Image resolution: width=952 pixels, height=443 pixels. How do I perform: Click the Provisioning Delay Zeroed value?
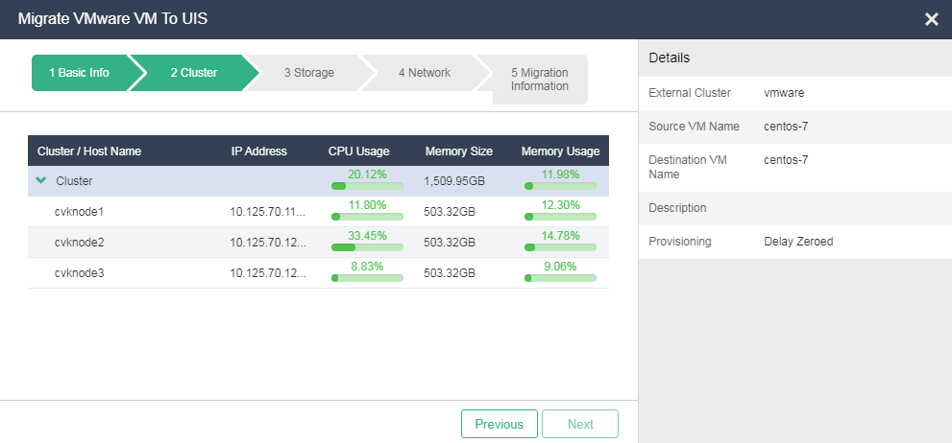point(798,242)
